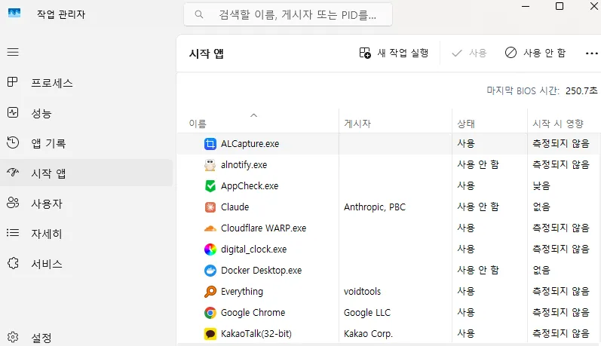Open the 사용자 users icon
The image size is (601, 346).
coord(13,202)
